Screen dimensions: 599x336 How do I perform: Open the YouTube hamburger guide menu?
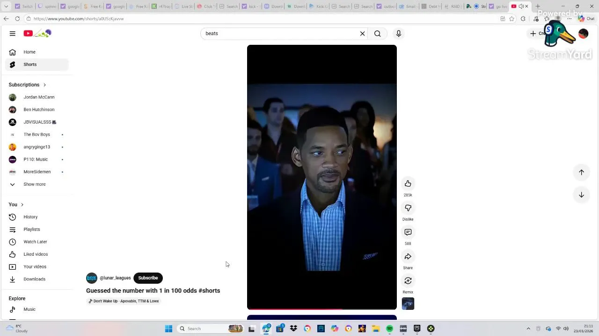[13, 34]
